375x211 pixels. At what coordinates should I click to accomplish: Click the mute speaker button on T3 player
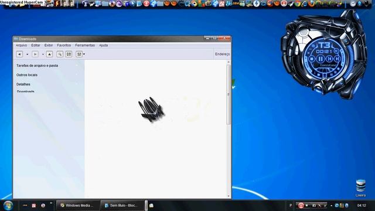[x=336, y=51]
